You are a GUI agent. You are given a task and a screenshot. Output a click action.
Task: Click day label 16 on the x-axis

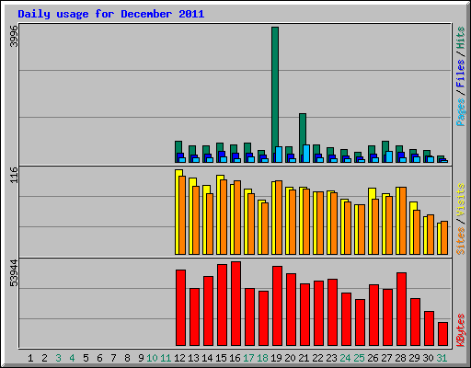pos(235,358)
